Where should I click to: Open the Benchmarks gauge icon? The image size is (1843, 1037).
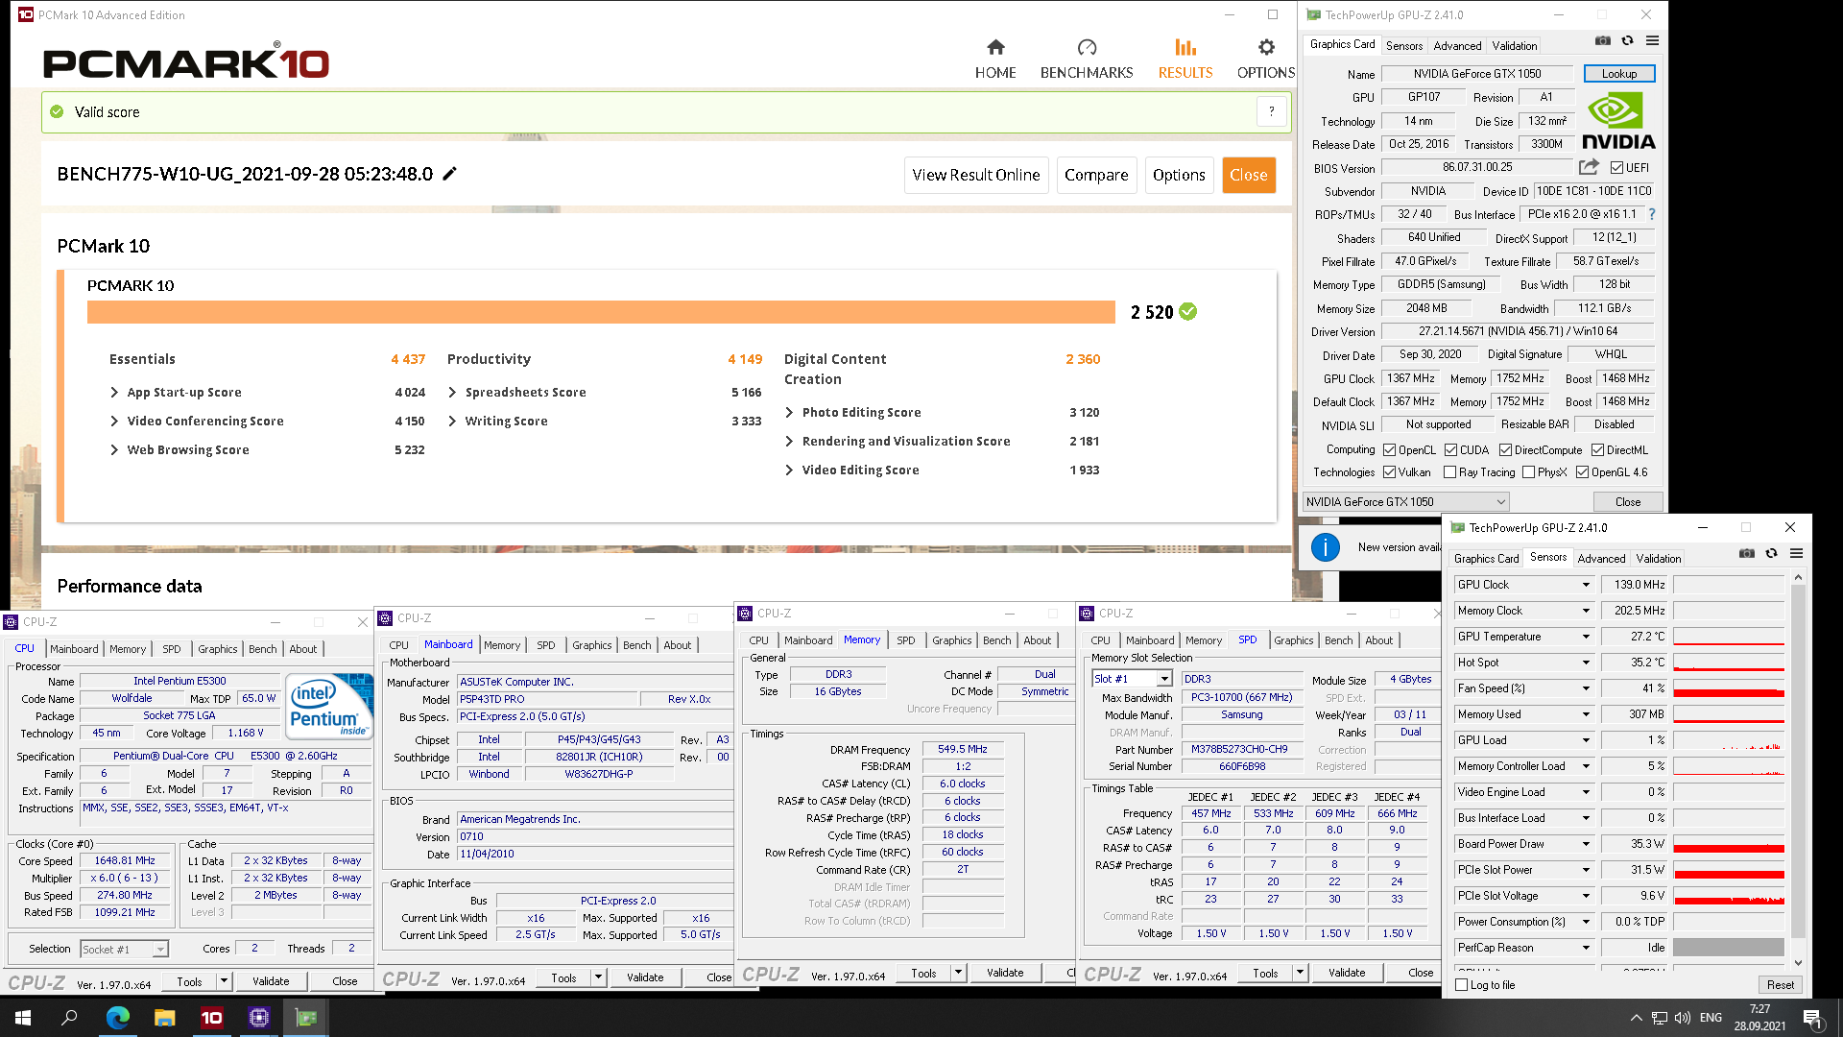pos(1087,47)
